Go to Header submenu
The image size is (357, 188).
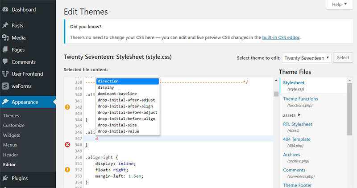(10, 155)
